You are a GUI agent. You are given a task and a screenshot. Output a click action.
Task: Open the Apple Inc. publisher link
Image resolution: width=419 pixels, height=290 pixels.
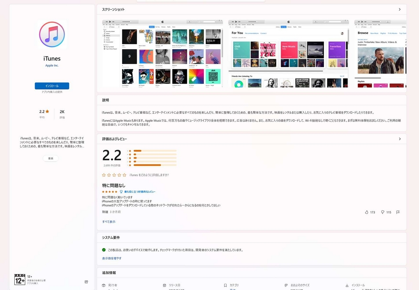[52, 66]
